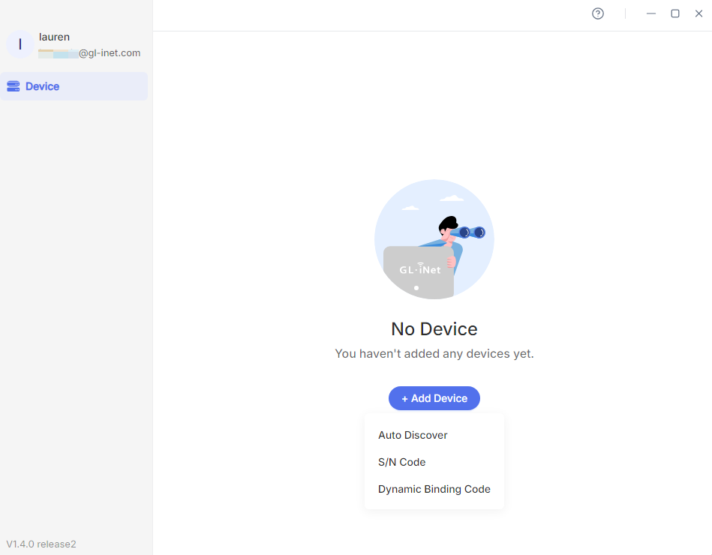The width and height of the screenshot is (712, 555).
Task: Click the V1.4.0 release2 version label
Action: pos(41,544)
